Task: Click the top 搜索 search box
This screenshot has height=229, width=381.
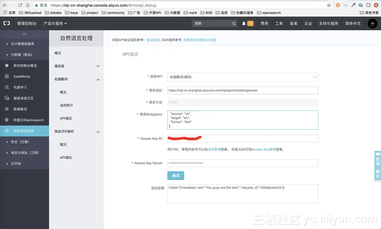Action: (x=211, y=24)
